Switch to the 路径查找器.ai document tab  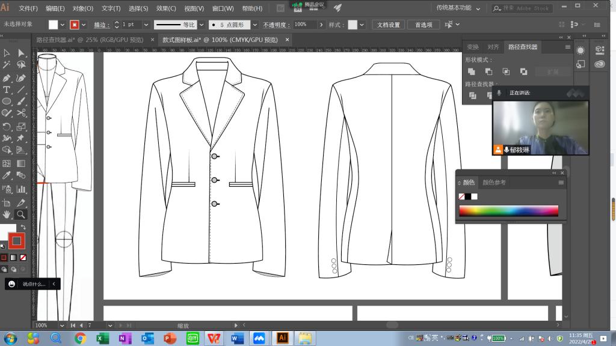[90, 40]
